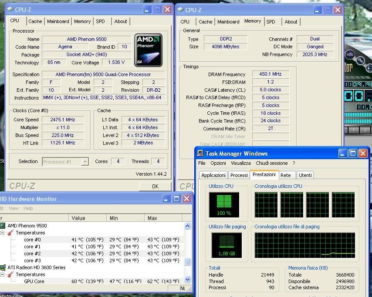372x297 pixels.
Task: Open the Chiudi sessione menu in Task Manager
Action: click(x=272, y=163)
